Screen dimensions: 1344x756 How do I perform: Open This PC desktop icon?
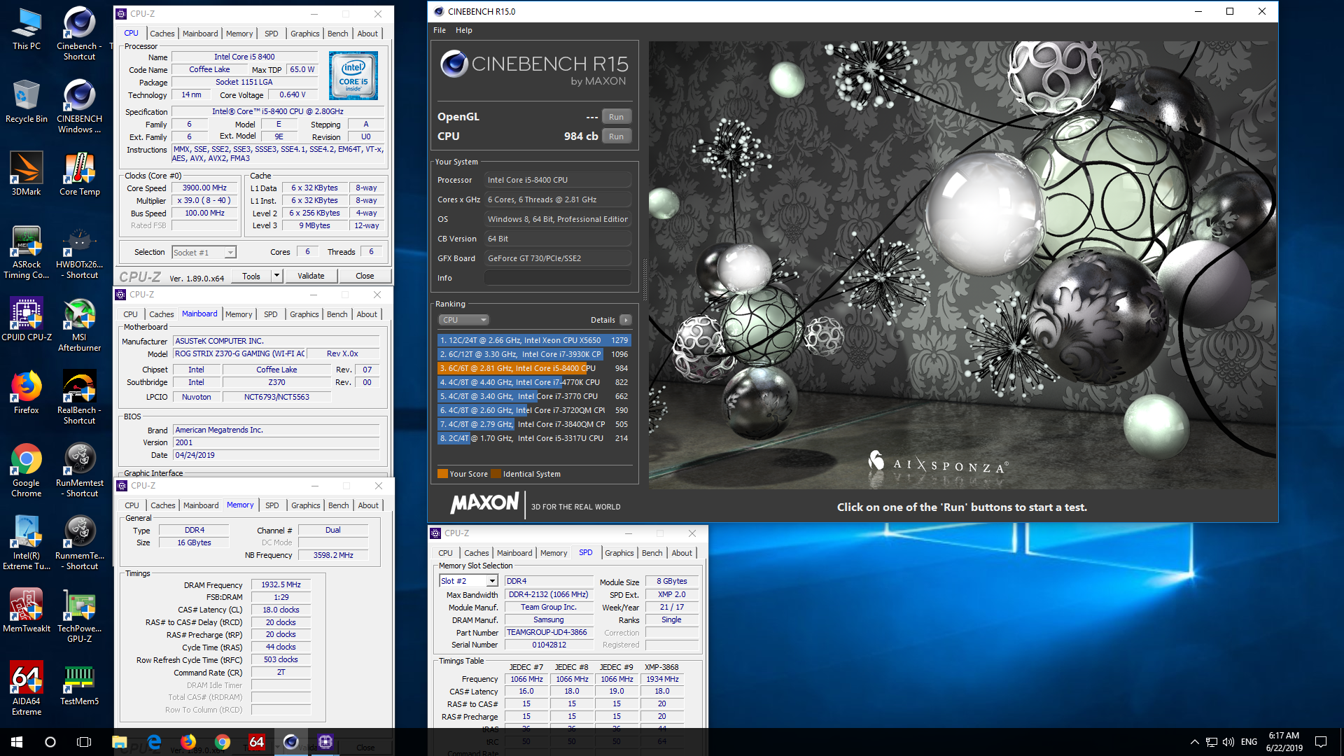(x=27, y=29)
